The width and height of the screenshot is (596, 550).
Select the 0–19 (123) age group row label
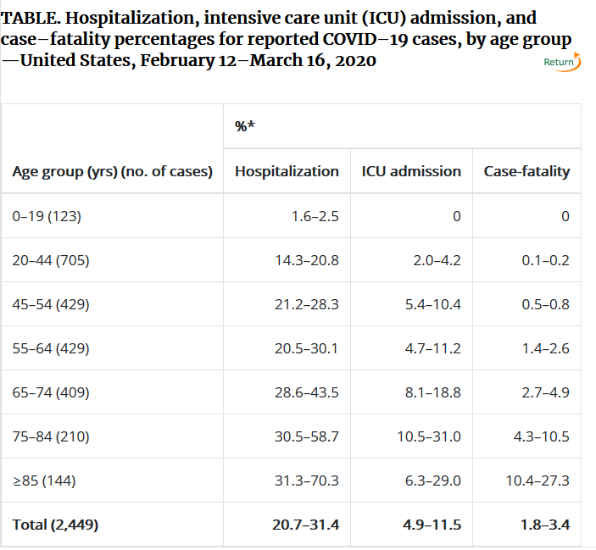47,216
